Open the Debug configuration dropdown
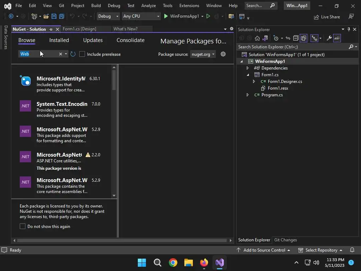The image size is (361, 271). coord(108,16)
